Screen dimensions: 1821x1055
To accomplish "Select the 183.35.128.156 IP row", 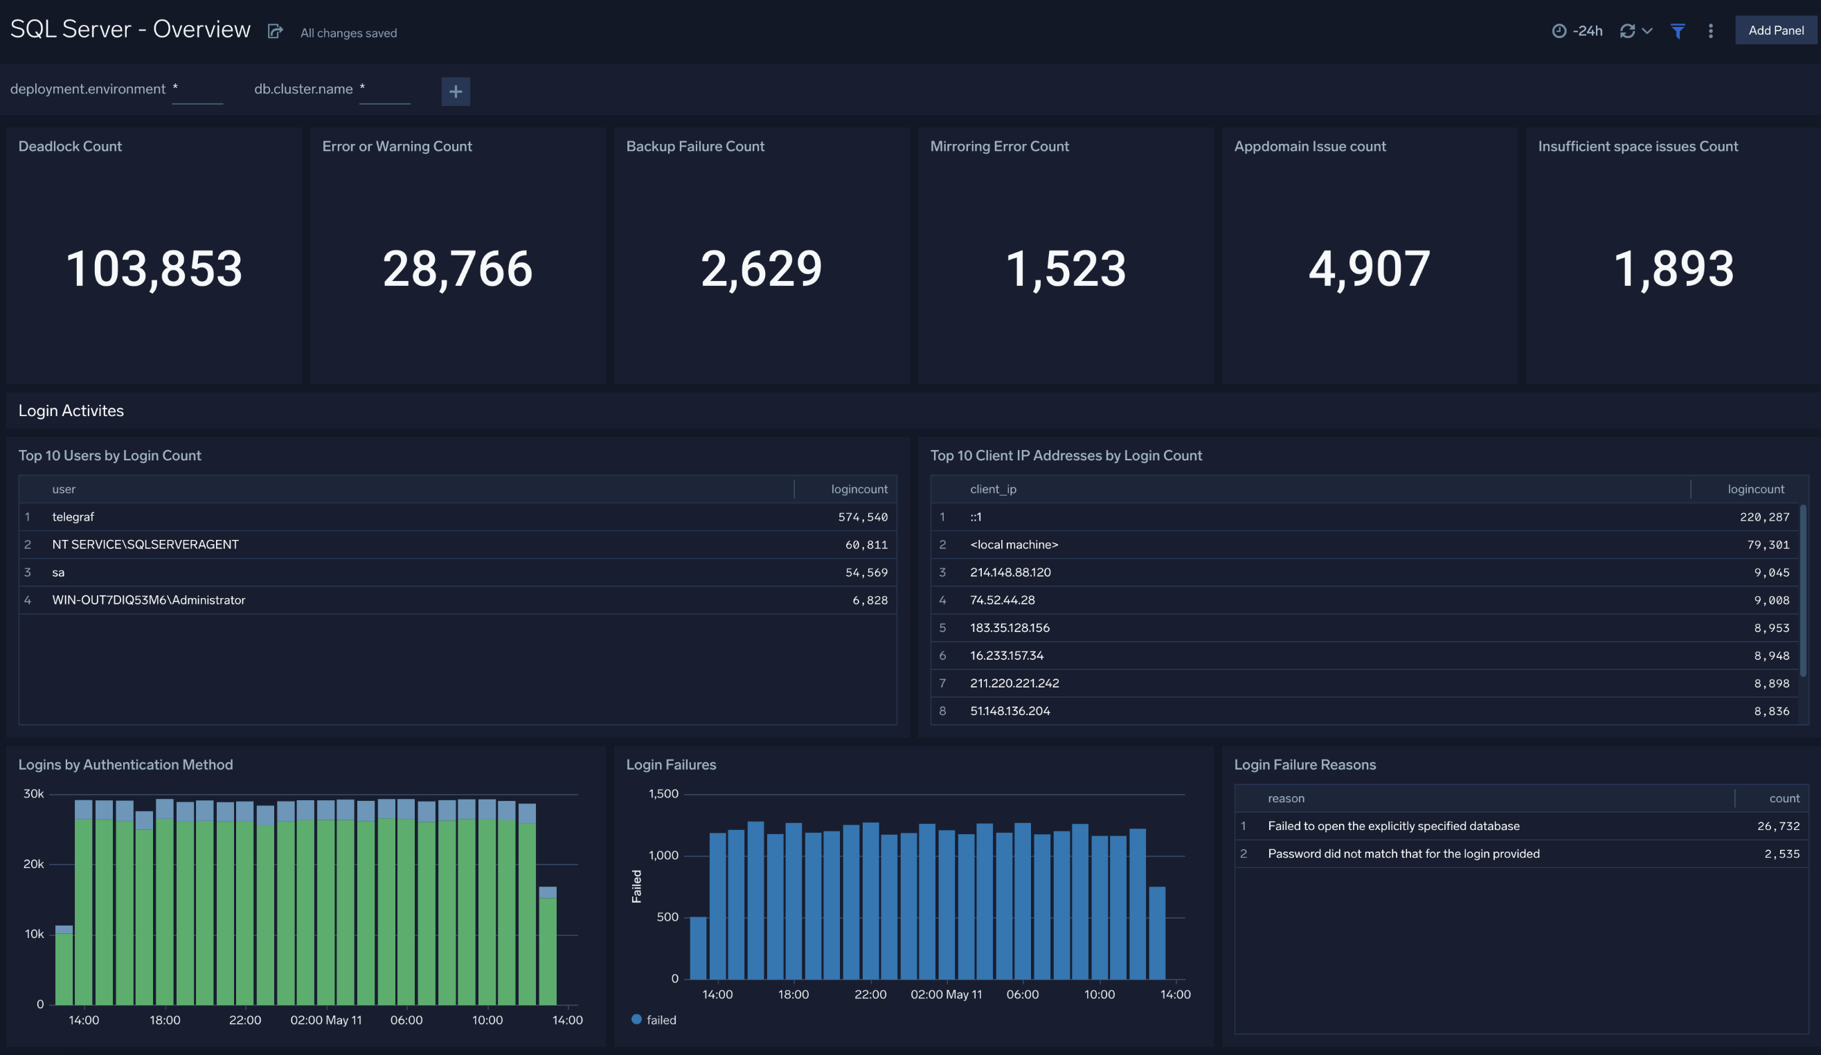I will pyautogui.click(x=1364, y=627).
